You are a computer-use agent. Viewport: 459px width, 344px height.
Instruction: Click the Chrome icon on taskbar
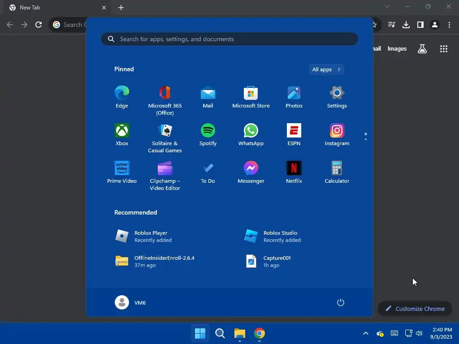[x=260, y=333]
